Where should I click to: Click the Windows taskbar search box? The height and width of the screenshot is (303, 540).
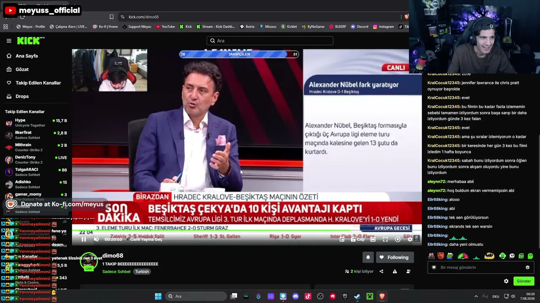pos(195,296)
